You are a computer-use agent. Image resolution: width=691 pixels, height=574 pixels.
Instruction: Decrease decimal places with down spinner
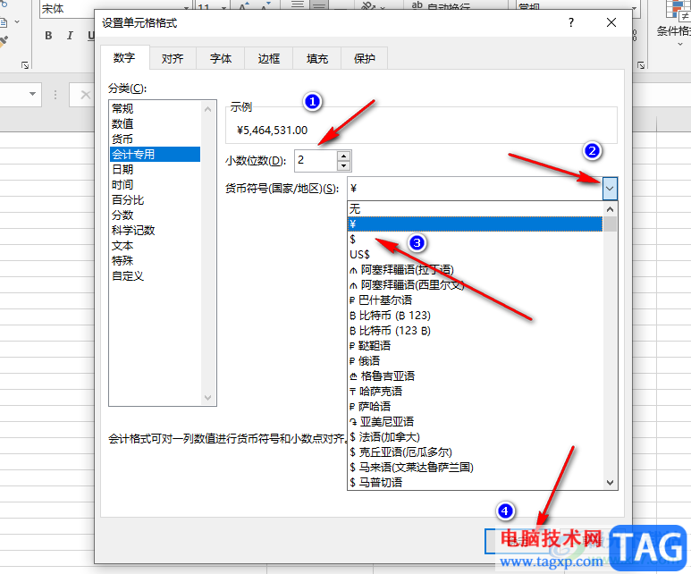tap(344, 165)
